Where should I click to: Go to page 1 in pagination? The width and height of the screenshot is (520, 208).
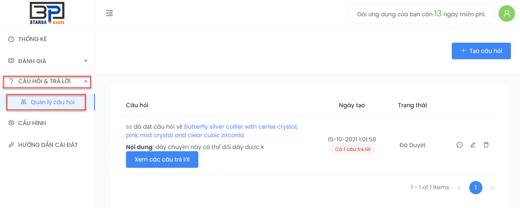click(x=475, y=188)
